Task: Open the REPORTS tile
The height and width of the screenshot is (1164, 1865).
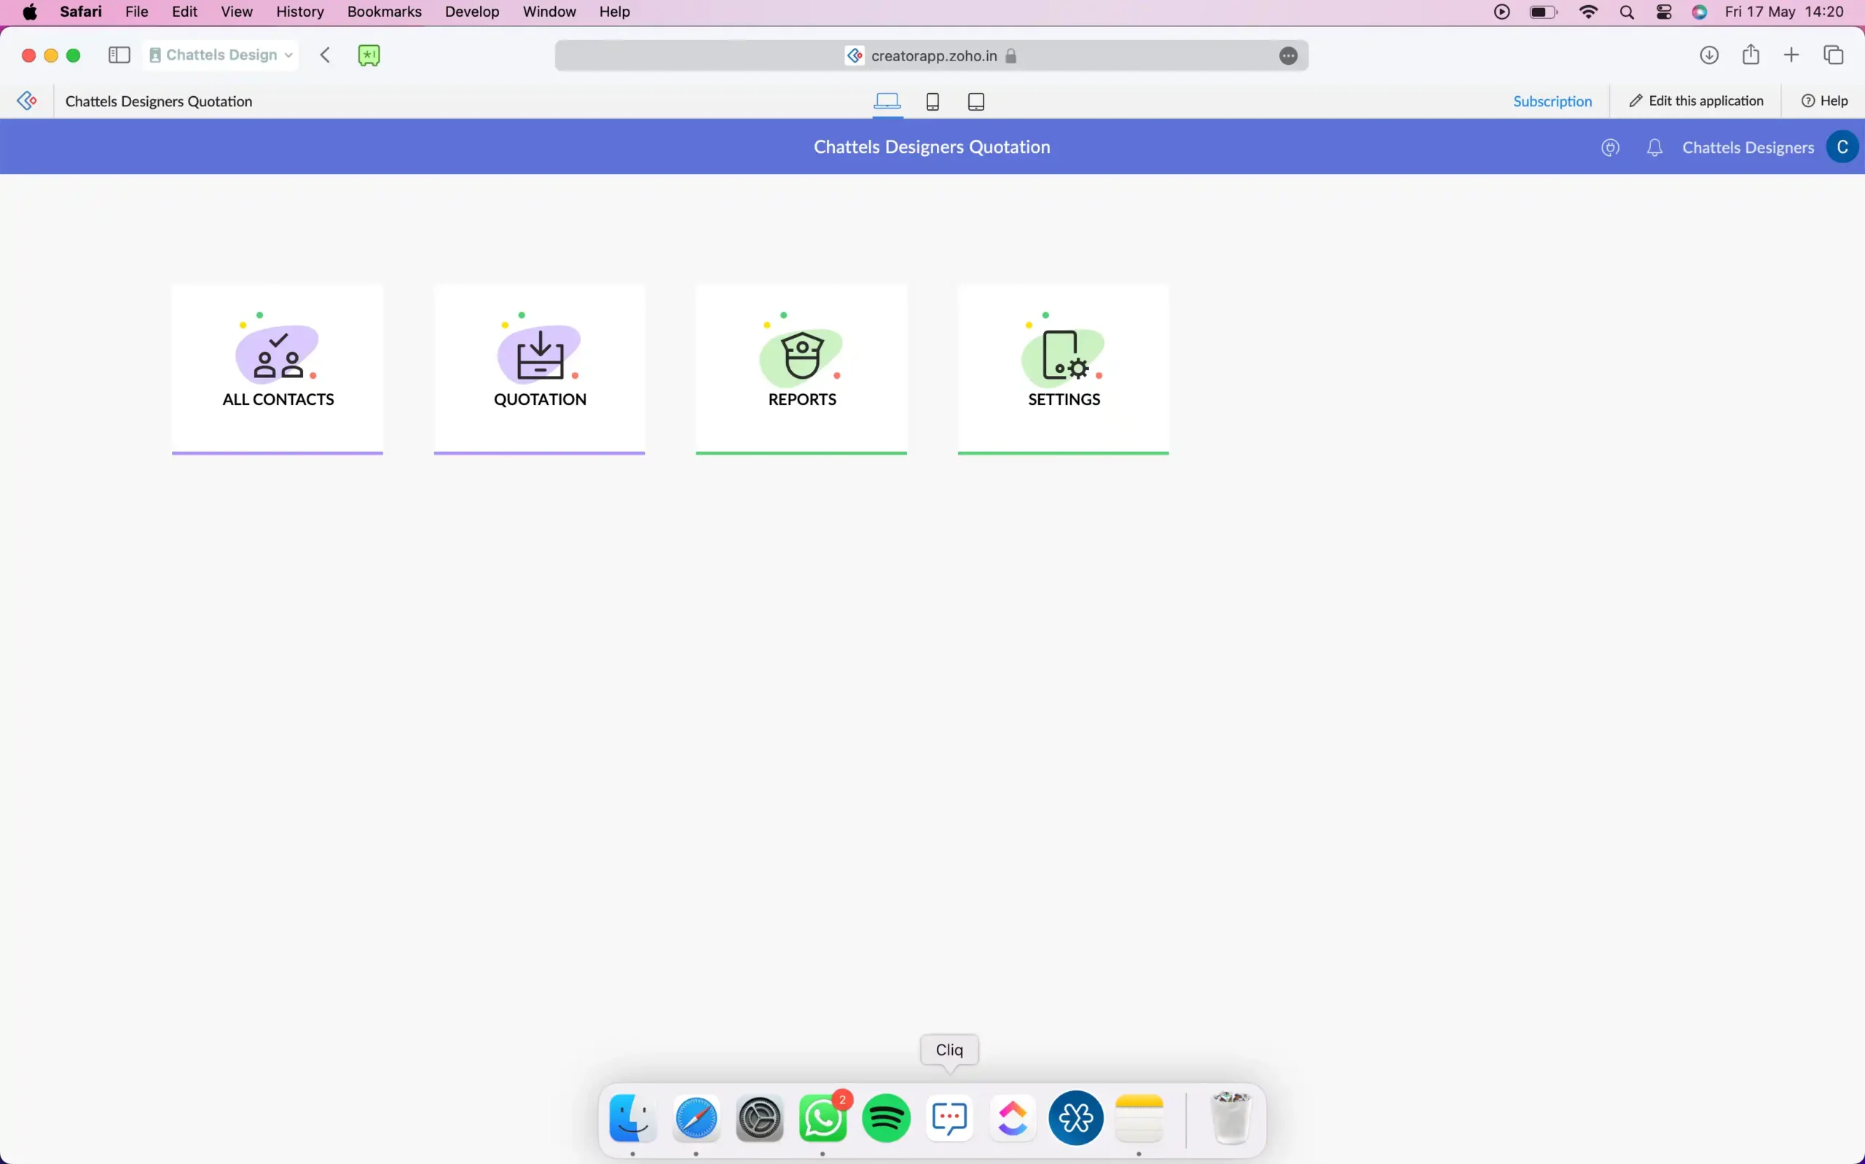Action: tap(801, 369)
